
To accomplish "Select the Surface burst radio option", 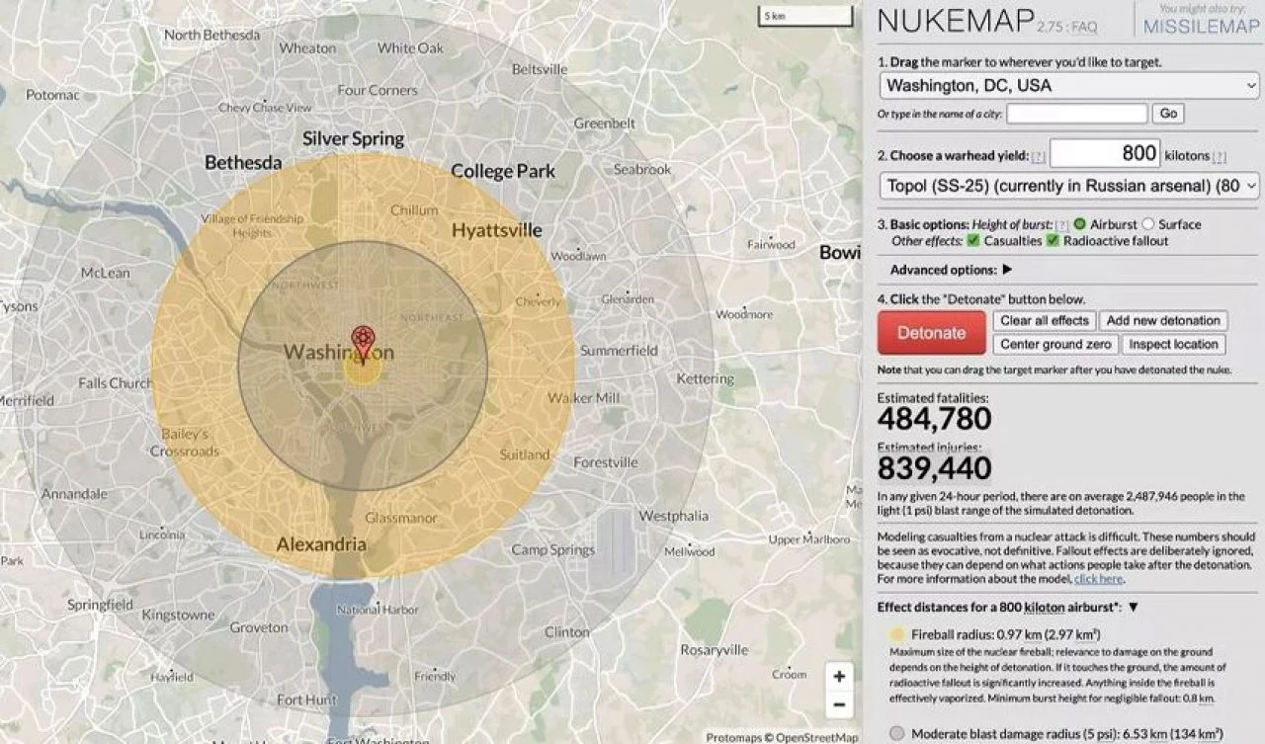I will click(x=1147, y=224).
